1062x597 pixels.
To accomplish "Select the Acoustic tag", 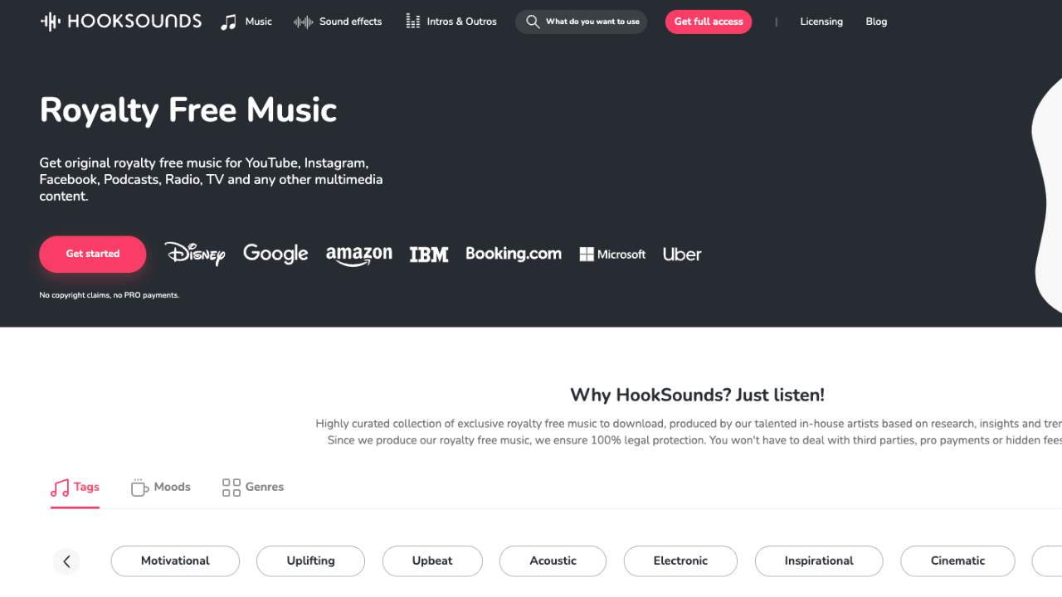I will pyautogui.click(x=553, y=561).
